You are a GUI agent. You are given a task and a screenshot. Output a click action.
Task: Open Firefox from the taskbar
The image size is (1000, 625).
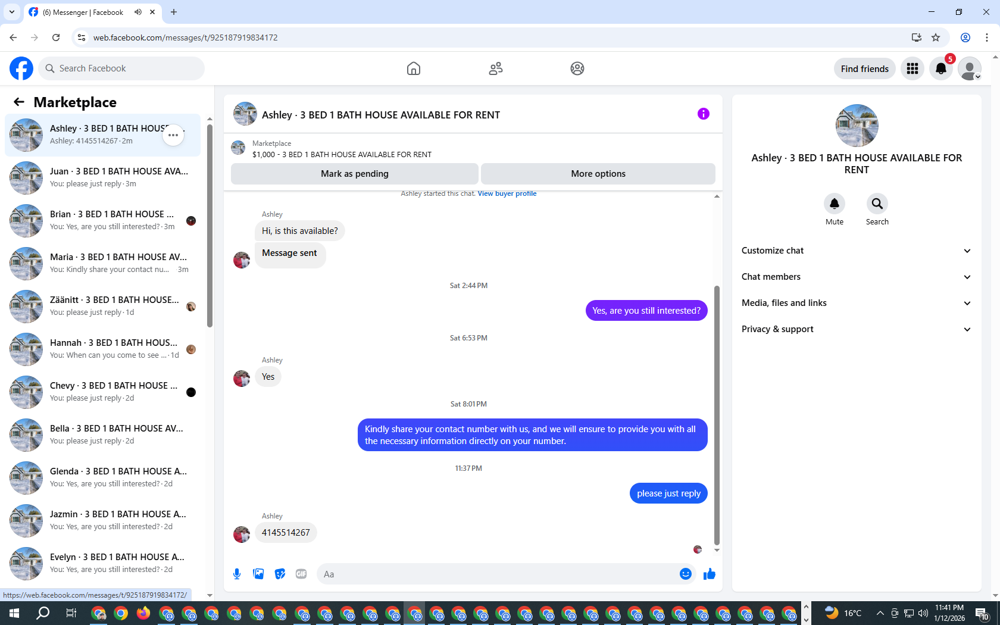coord(143,613)
